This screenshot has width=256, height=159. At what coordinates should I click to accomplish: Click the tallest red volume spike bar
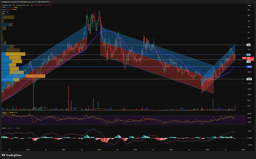coord(33,96)
